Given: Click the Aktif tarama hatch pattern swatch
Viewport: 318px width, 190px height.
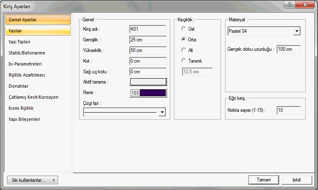Looking at the screenshot, I should point(148,82).
